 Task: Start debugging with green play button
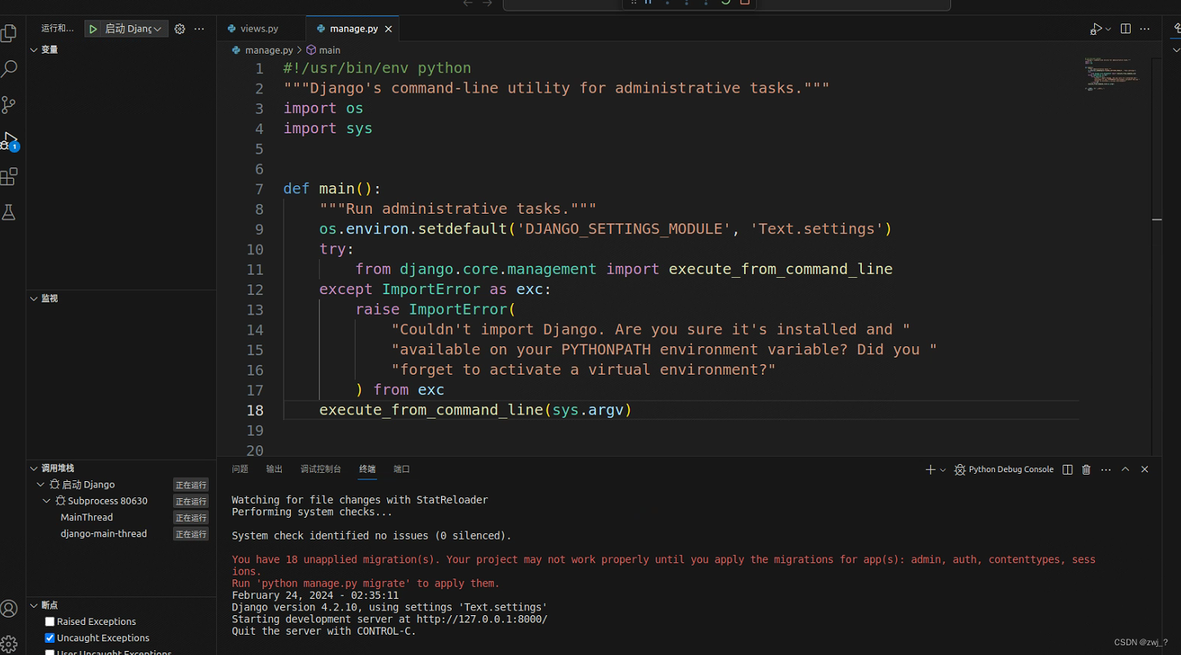(x=93, y=28)
